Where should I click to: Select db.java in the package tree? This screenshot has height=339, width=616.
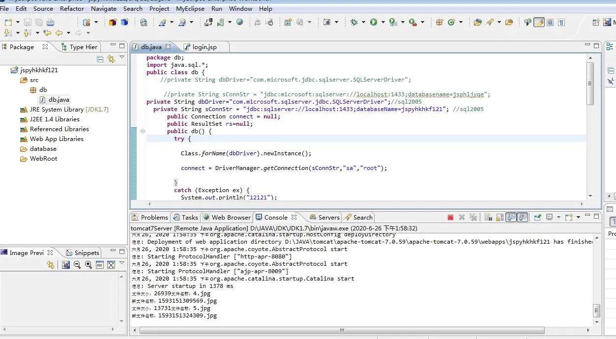pos(54,99)
